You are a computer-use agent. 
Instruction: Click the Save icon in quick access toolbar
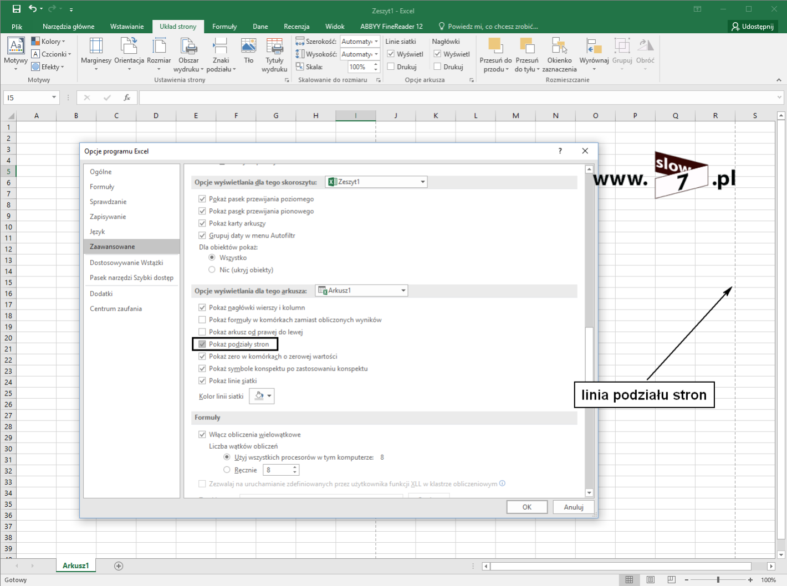[17, 9]
